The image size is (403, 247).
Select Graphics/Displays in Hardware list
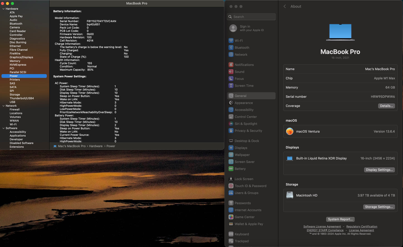[21, 57]
